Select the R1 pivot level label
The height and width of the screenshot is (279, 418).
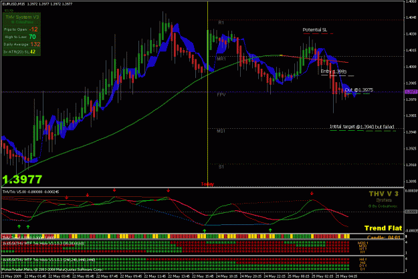tap(221, 23)
